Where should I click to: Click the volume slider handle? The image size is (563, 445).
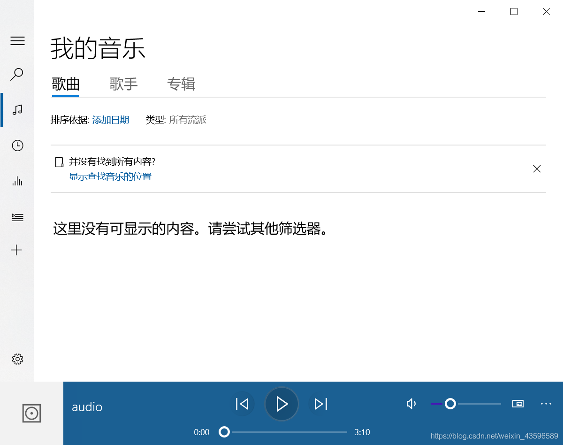450,404
